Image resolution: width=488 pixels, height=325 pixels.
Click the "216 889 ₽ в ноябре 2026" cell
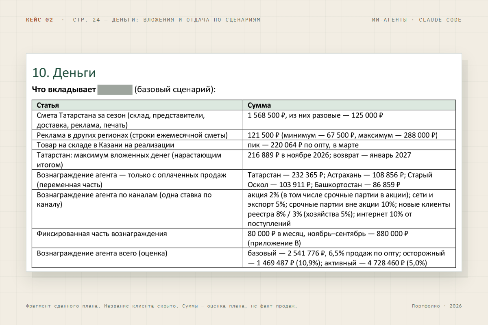tap(349, 160)
